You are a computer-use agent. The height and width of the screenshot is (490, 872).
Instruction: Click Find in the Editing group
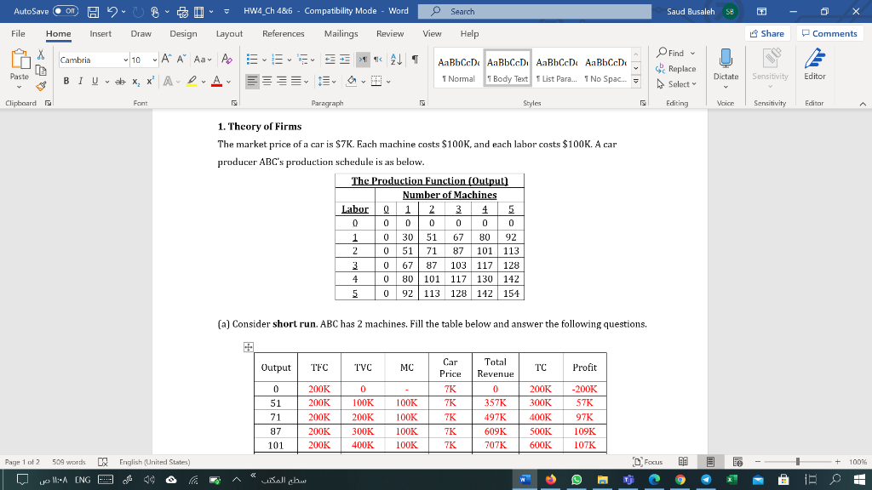pyautogui.click(x=669, y=53)
